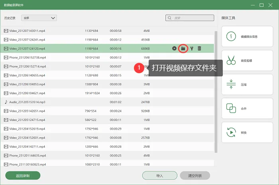Image resolution: width=279 pixels, height=185 pixels.
Task: Expand the history filter dropdown
Action: pyautogui.click(x=39, y=18)
